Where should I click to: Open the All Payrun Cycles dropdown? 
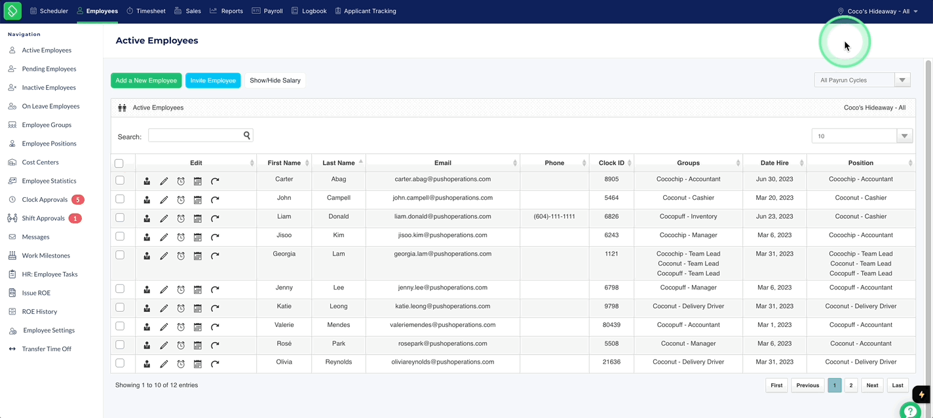(x=862, y=80)
